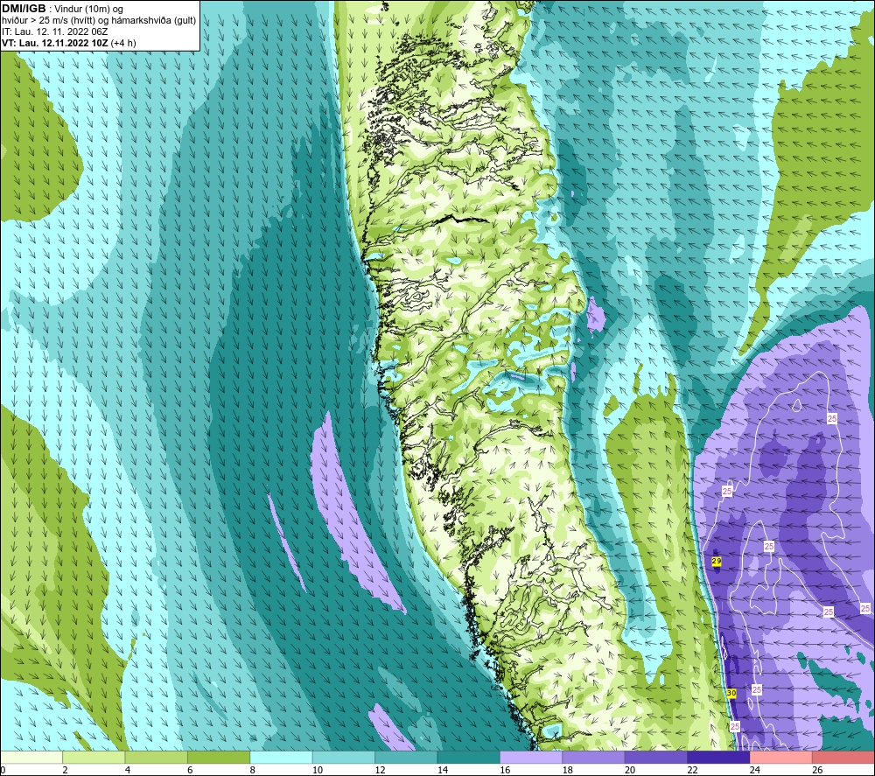Viewport: 875px width, 776px height.
Task: Click the '24' value on the colour scale
Action: click(x=755, y=770)
